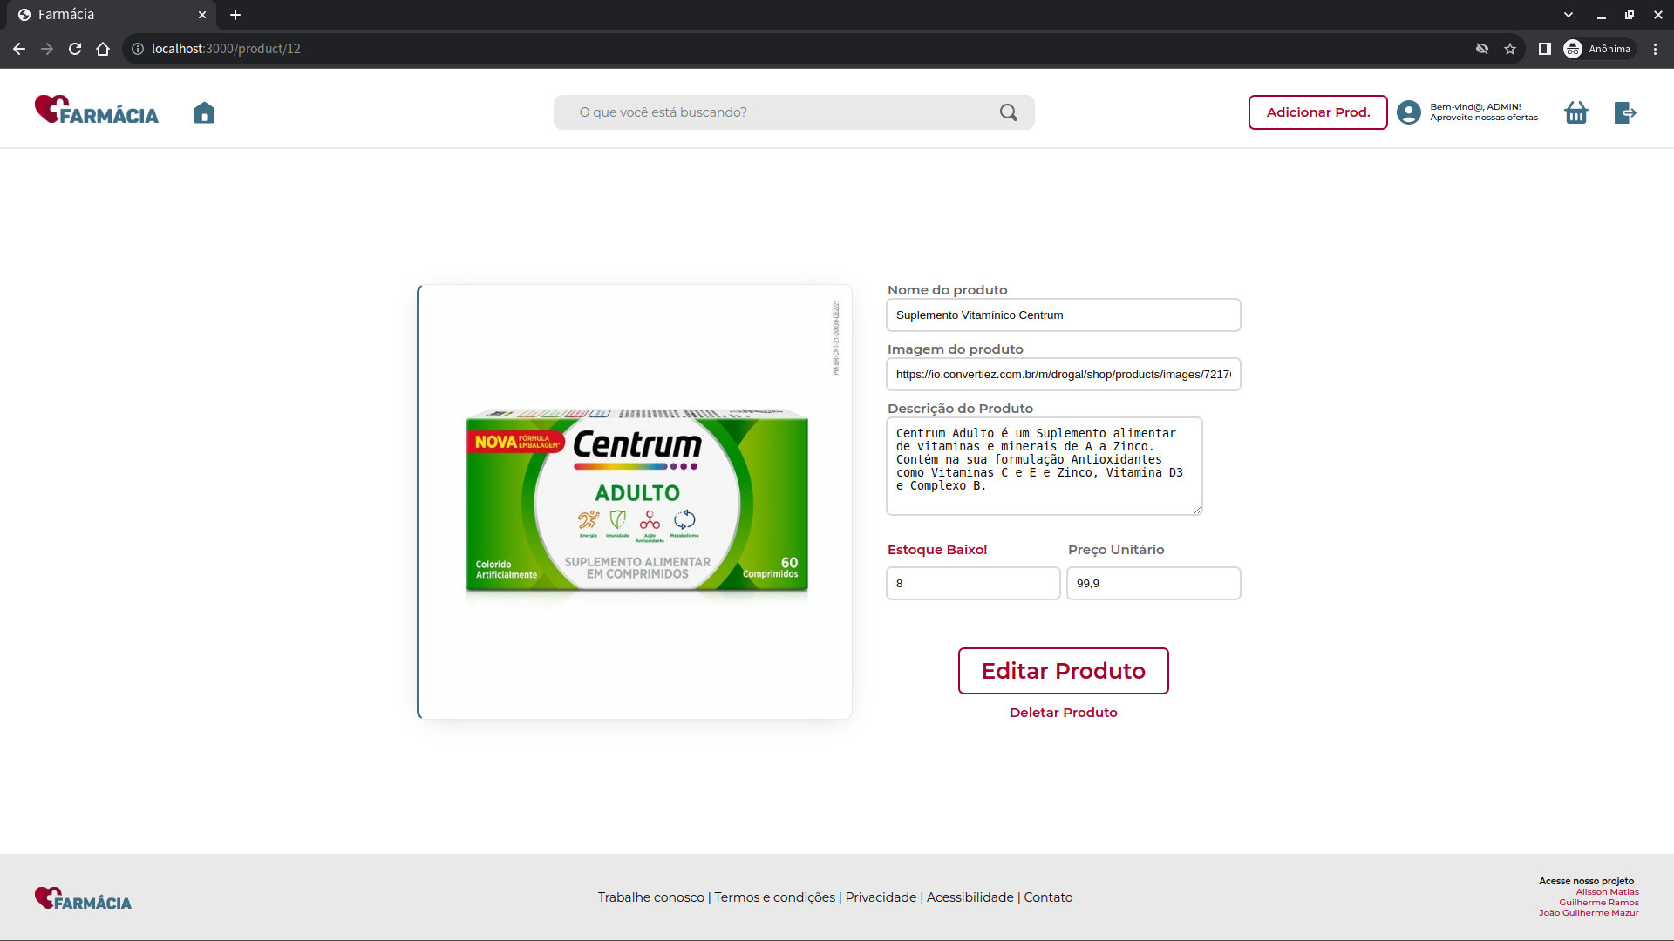Click the home icon in header

[204, 112]
